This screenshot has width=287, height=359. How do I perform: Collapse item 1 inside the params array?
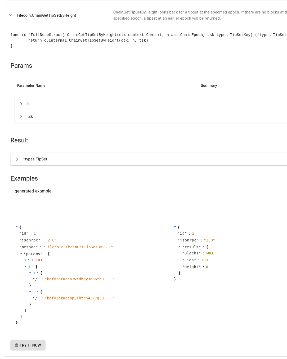pos(25,267)
